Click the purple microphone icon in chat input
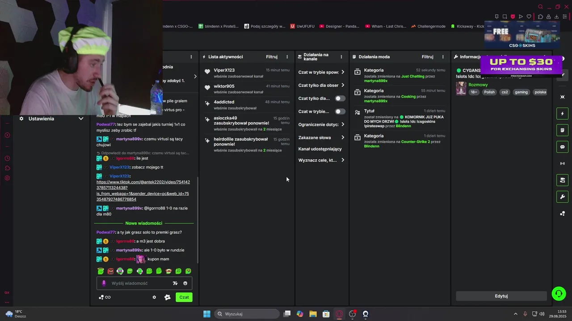 (x=104, y=283)
